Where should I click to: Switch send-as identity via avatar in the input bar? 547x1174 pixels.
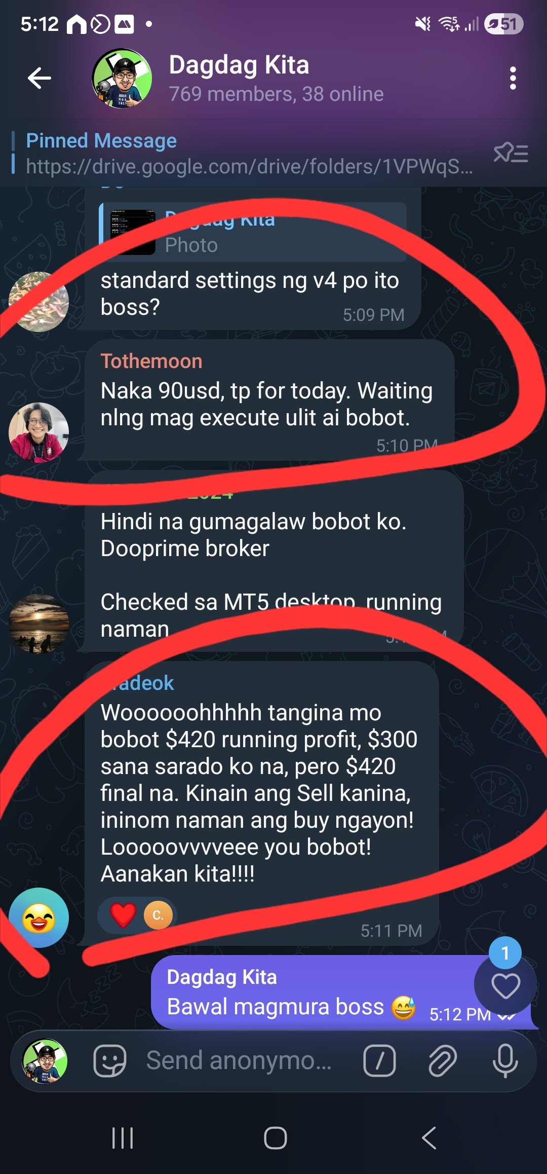coord(45,1060)
